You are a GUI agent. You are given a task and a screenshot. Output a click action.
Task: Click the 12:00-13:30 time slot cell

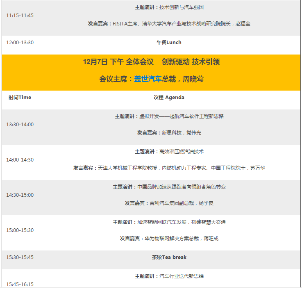(20, 43)
